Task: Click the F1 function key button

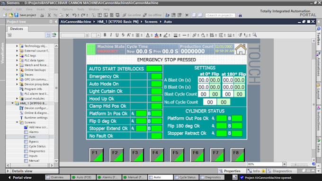Action: point(97,155)
